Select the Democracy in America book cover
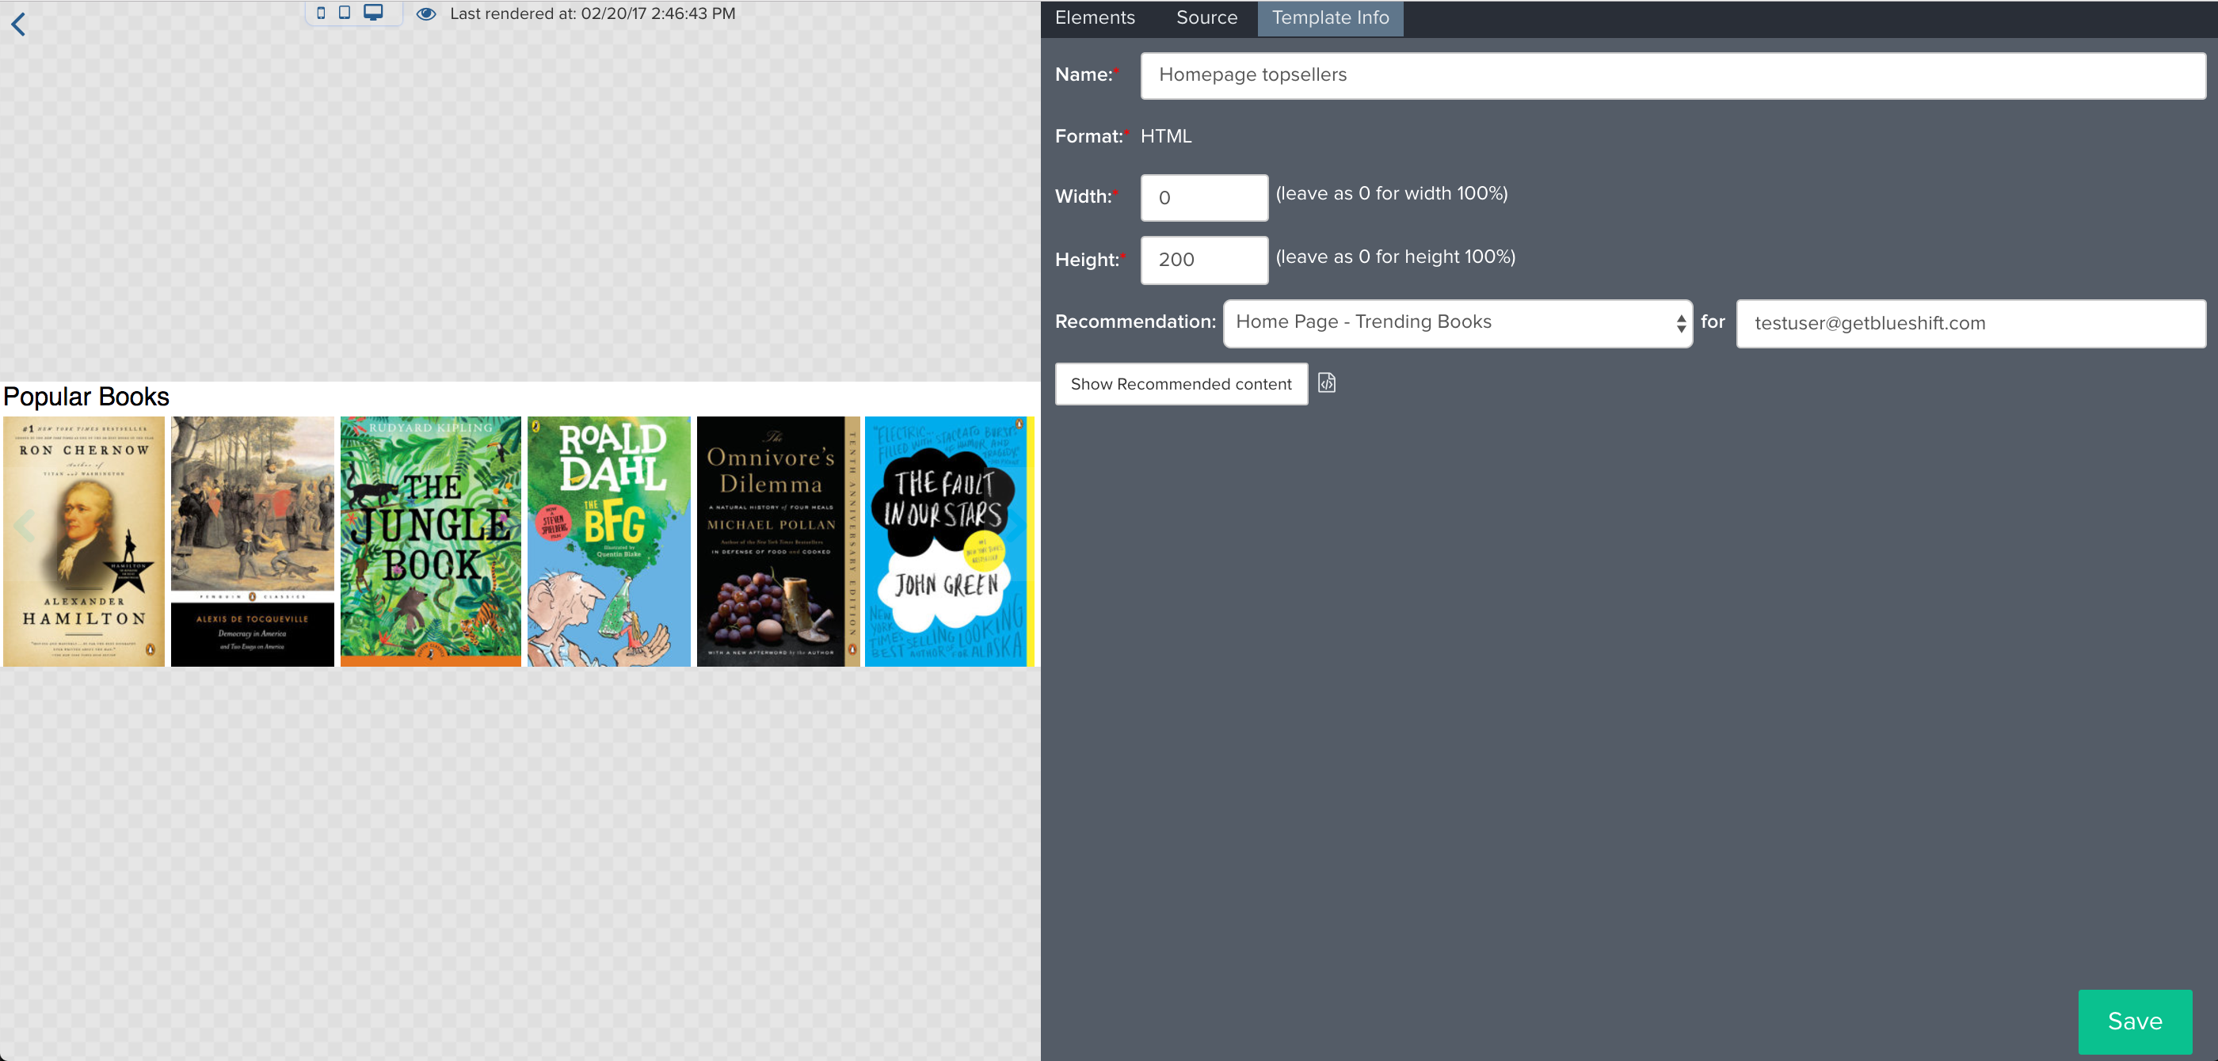 tap(252, 542)
